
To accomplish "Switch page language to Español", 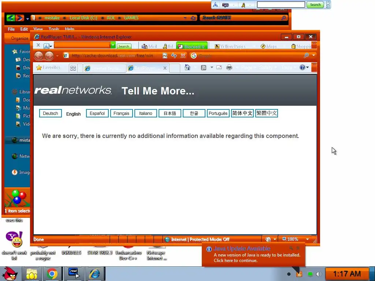I will point(97,113).
